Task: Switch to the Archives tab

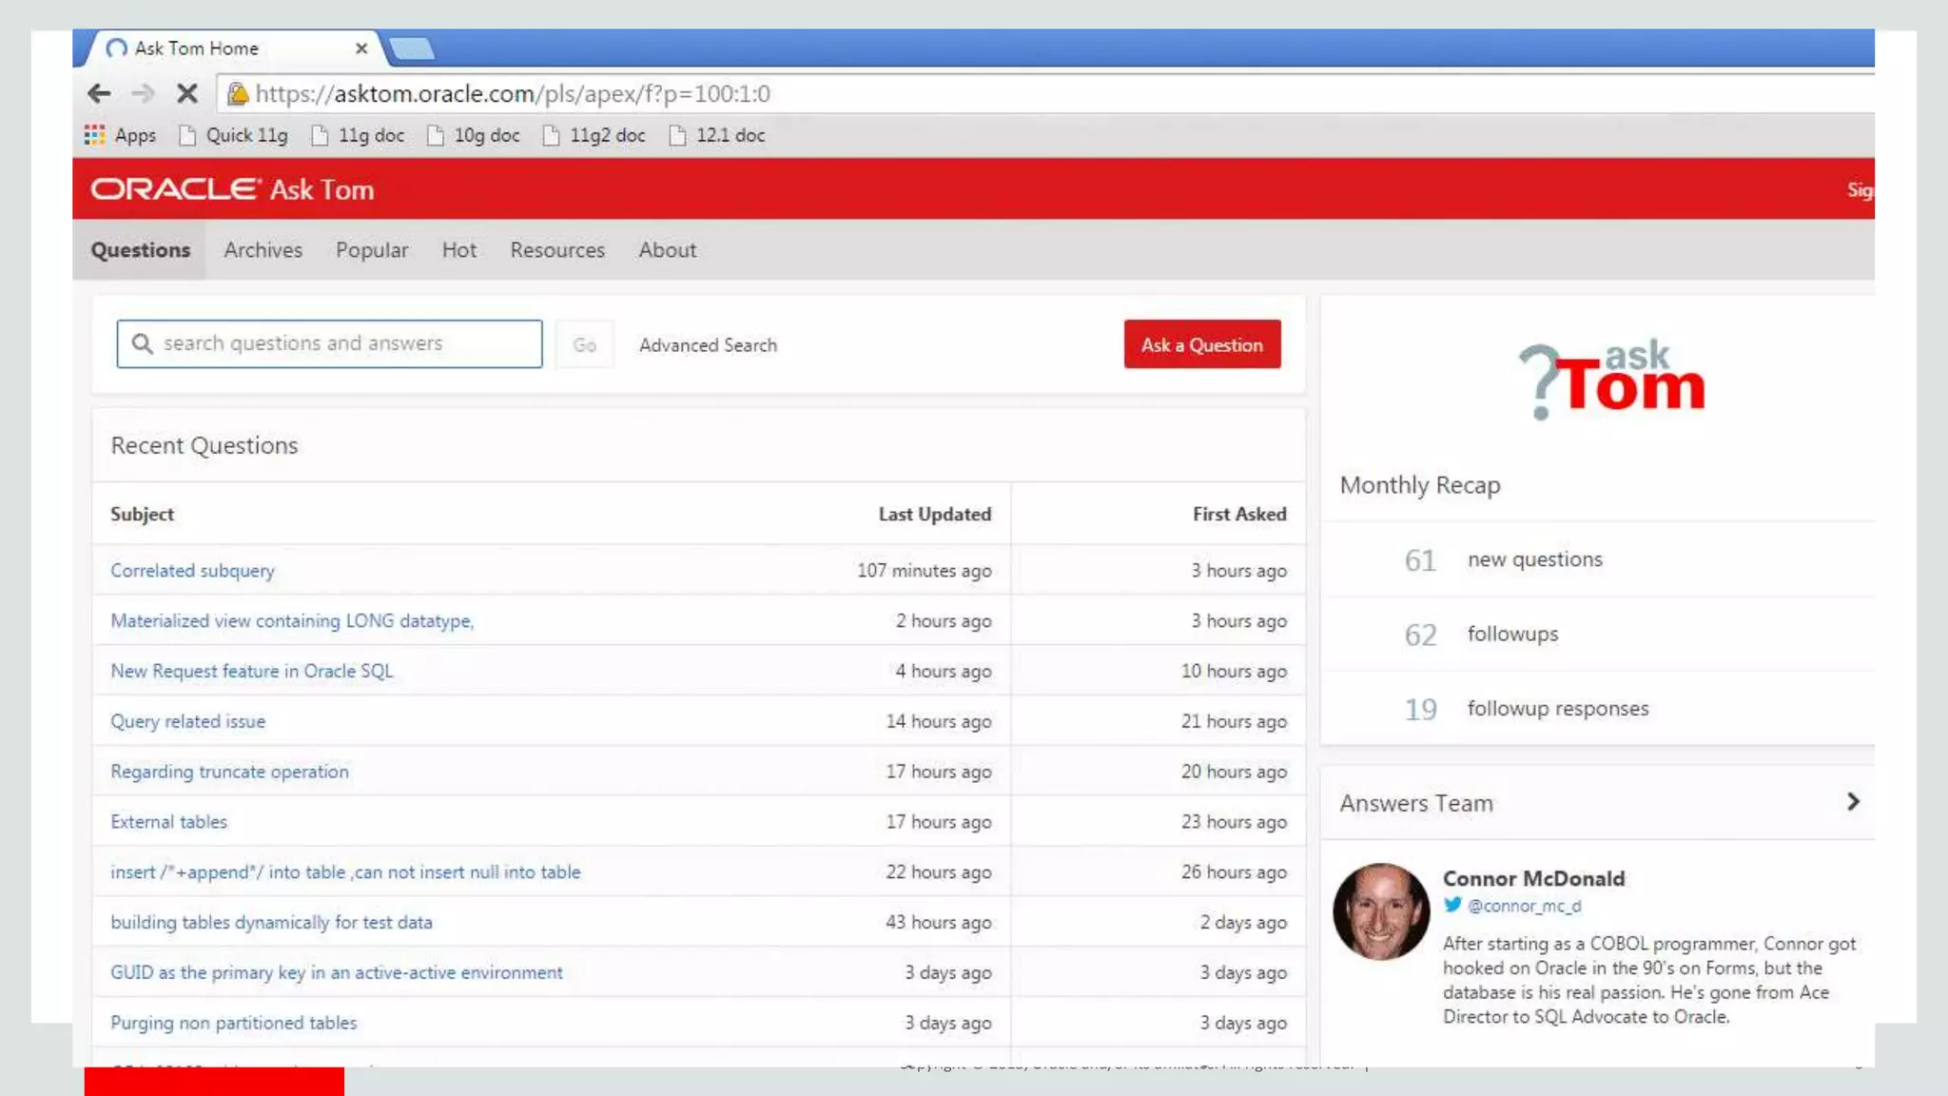Action: click(263, 249)
